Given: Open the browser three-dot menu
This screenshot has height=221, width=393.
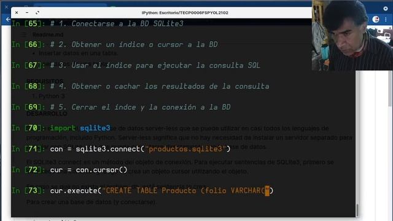Looking at the screenshot, I should 386,19.
